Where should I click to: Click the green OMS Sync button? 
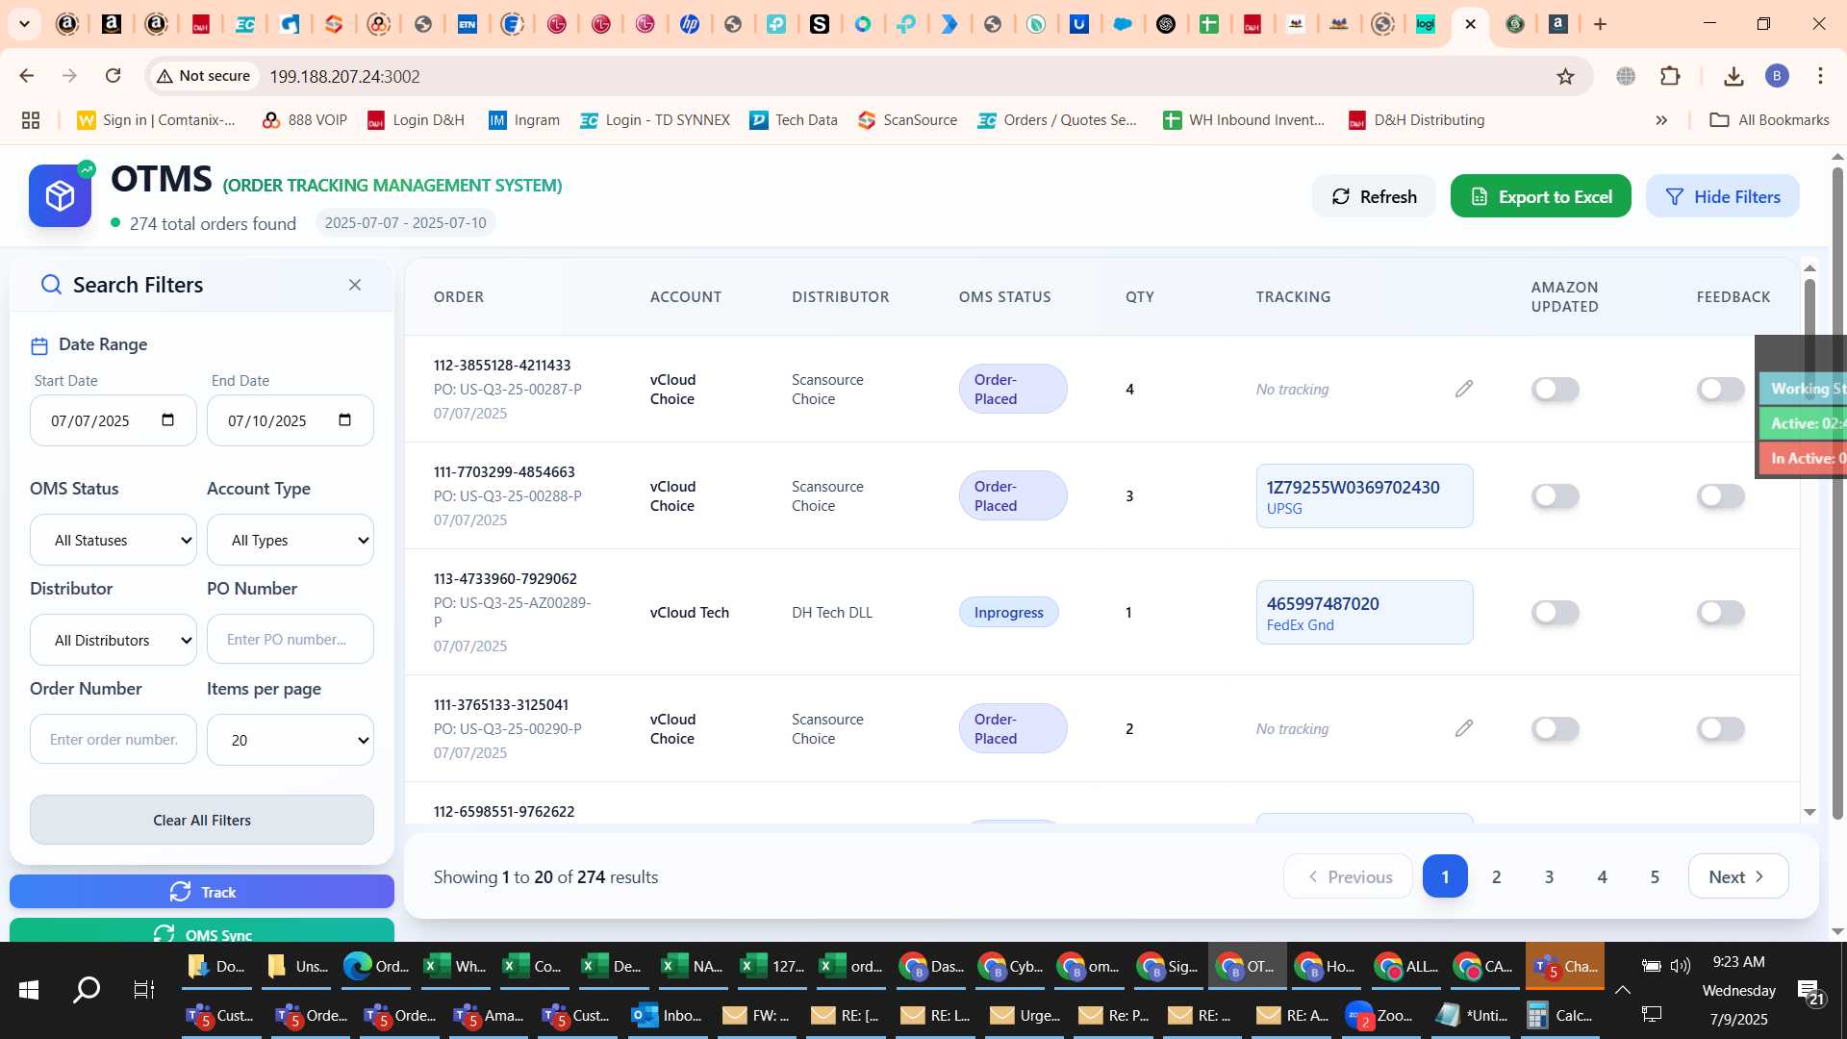(x=202, y=931)
